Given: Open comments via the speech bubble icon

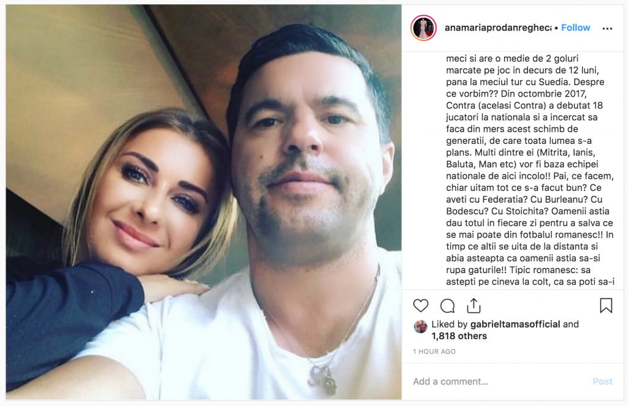Looking at the screenshot, I should [447, 306].
